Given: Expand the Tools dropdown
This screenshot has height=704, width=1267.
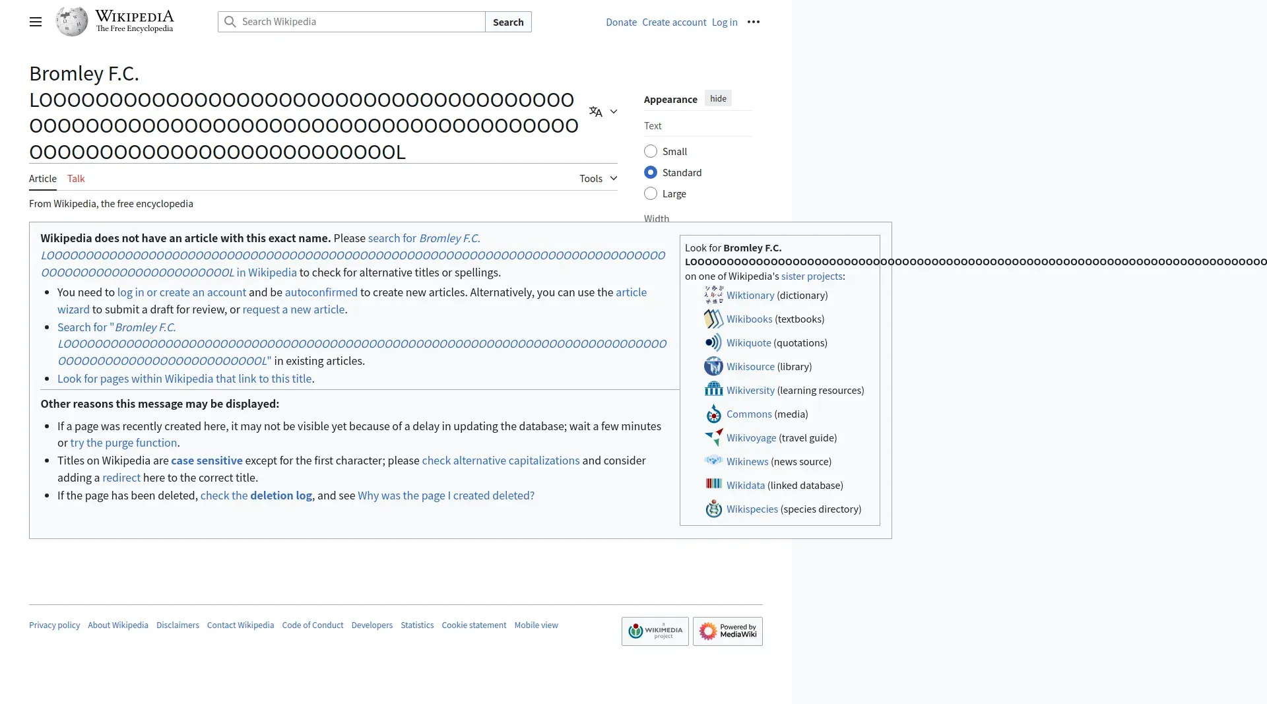Looking at the screenshot, I should [599, 178].
